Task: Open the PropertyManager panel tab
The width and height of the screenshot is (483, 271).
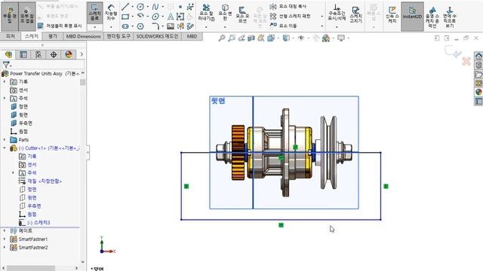Action: click(23, 54)
